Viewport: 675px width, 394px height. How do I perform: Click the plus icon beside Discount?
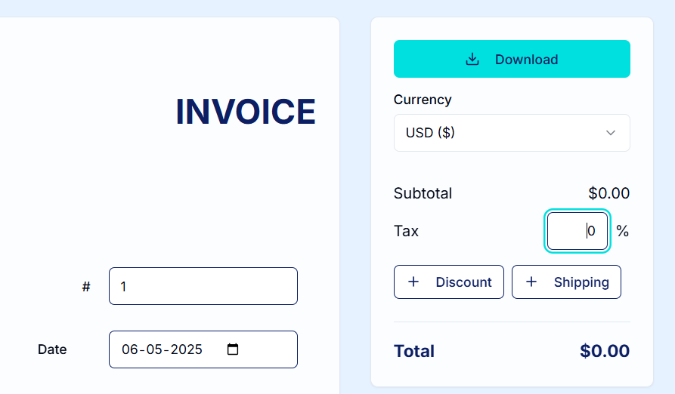point(413,282)
